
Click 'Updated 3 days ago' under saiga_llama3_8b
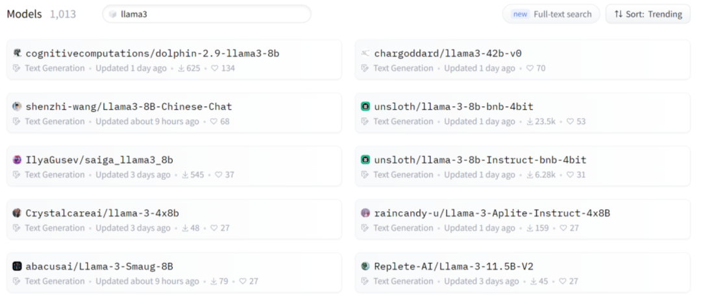pyautogui.click(x=133, y=175)
